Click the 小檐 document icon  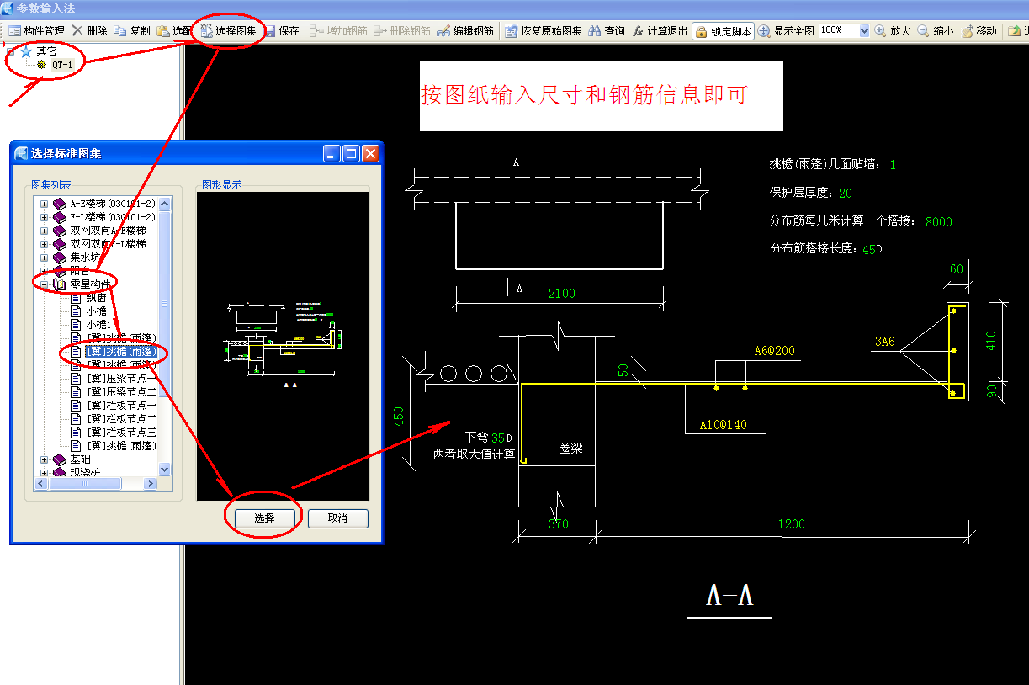click(x=76, y=311)
